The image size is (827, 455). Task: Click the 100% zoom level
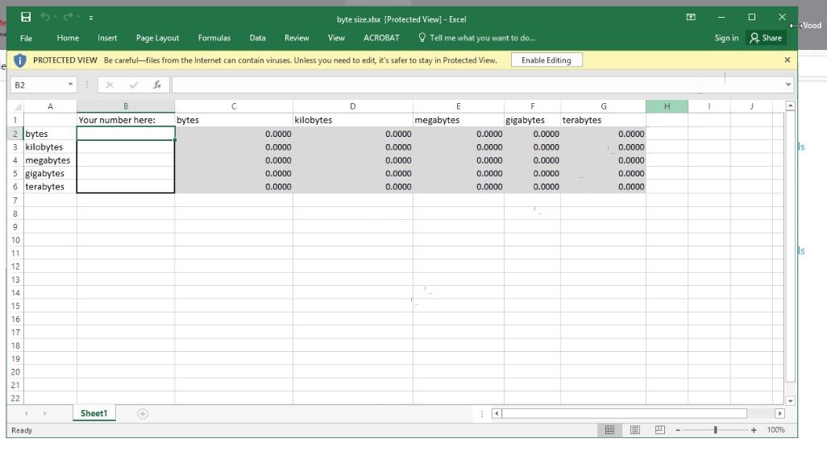776,430
